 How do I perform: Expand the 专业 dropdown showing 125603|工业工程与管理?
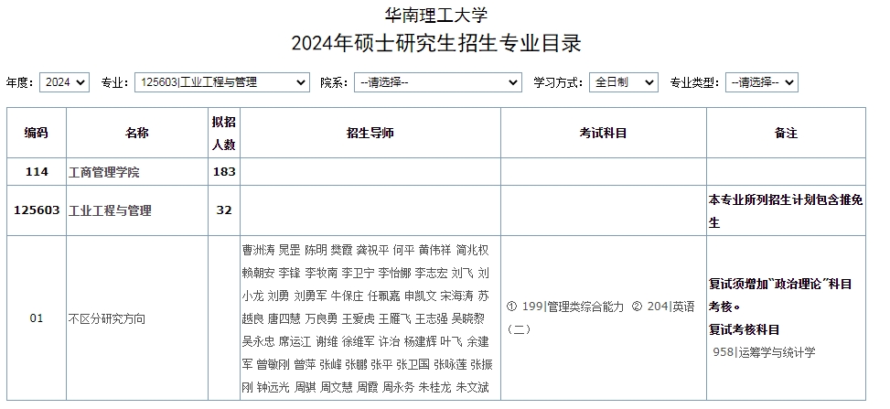click(221, 82)
